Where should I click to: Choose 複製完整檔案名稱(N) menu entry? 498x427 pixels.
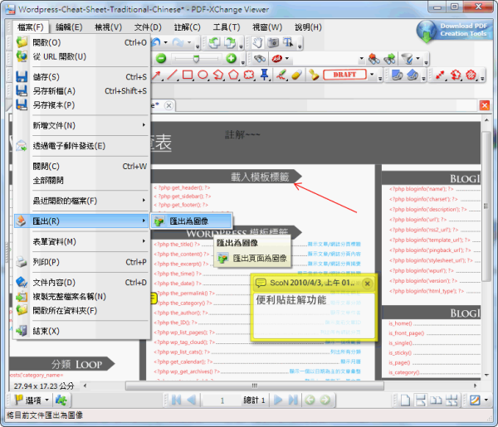[x=81, y=297]
